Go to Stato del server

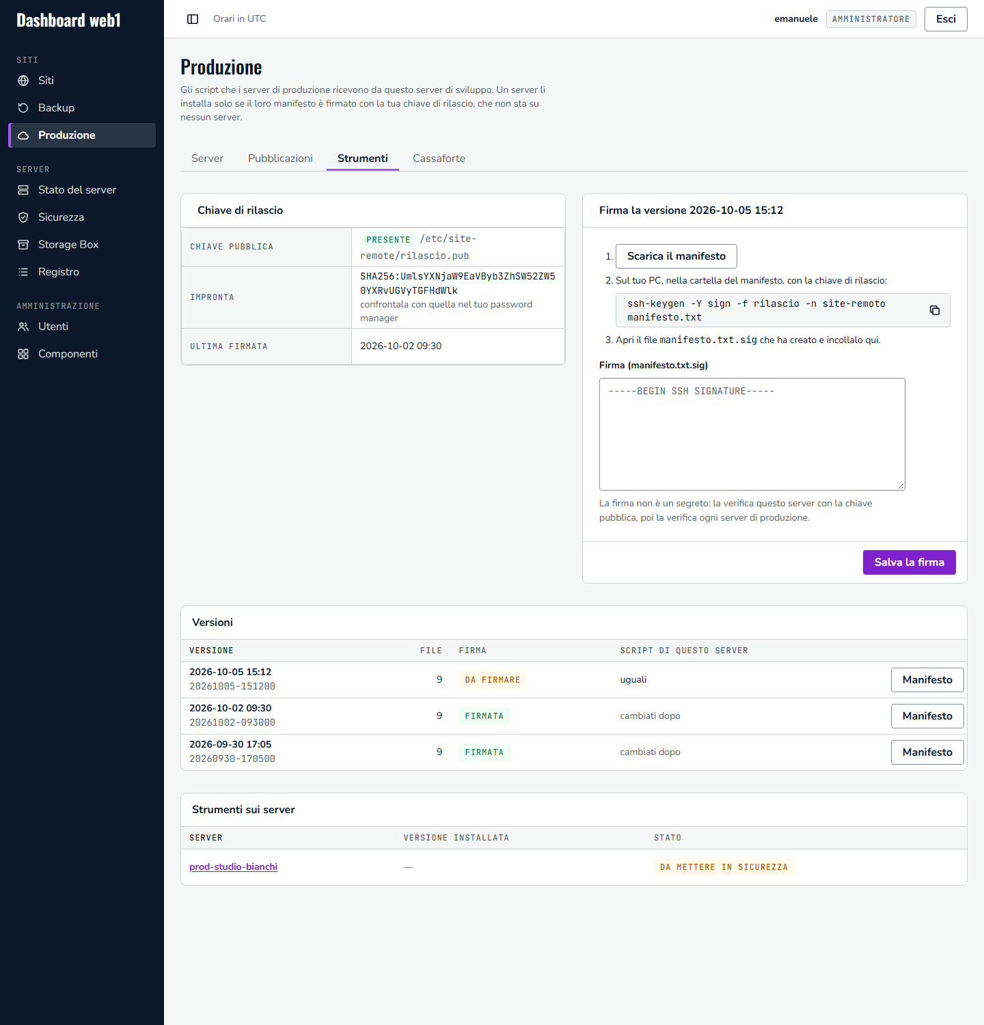[x=82, y=190]
